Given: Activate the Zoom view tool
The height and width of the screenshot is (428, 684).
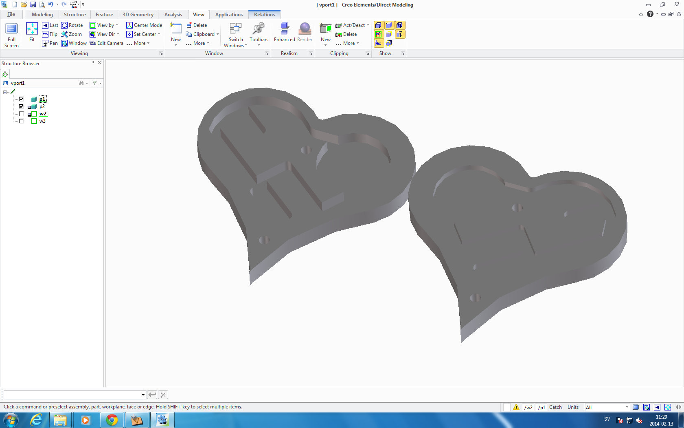Looking at the screenshot, I should (72, 34).
